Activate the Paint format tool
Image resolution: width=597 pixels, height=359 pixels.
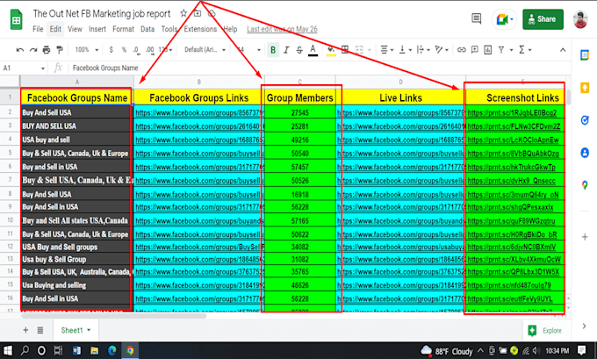[x=60, y=50]
